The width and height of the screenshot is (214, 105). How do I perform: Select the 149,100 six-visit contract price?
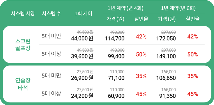point(166,56)
